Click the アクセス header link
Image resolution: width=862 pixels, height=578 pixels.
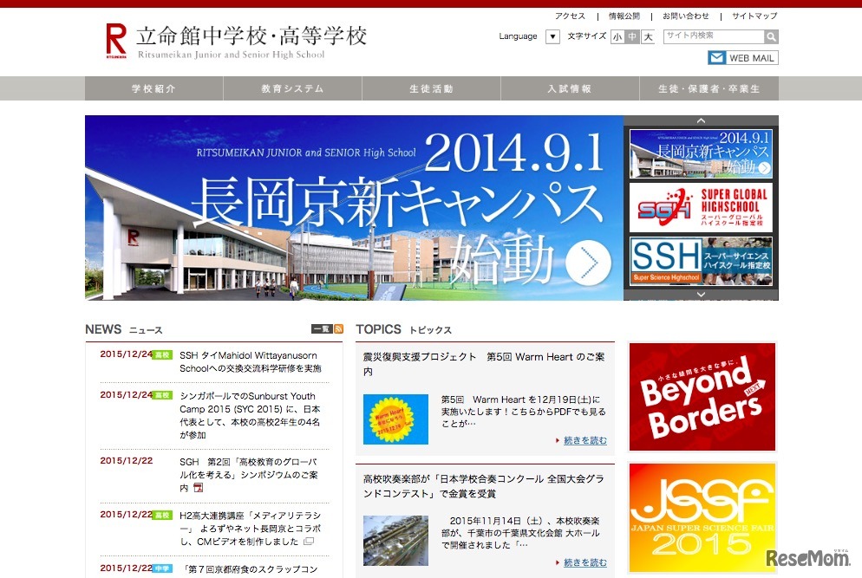(570, 16)
